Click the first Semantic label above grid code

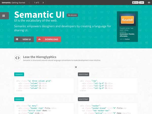(x=19, y=74)
